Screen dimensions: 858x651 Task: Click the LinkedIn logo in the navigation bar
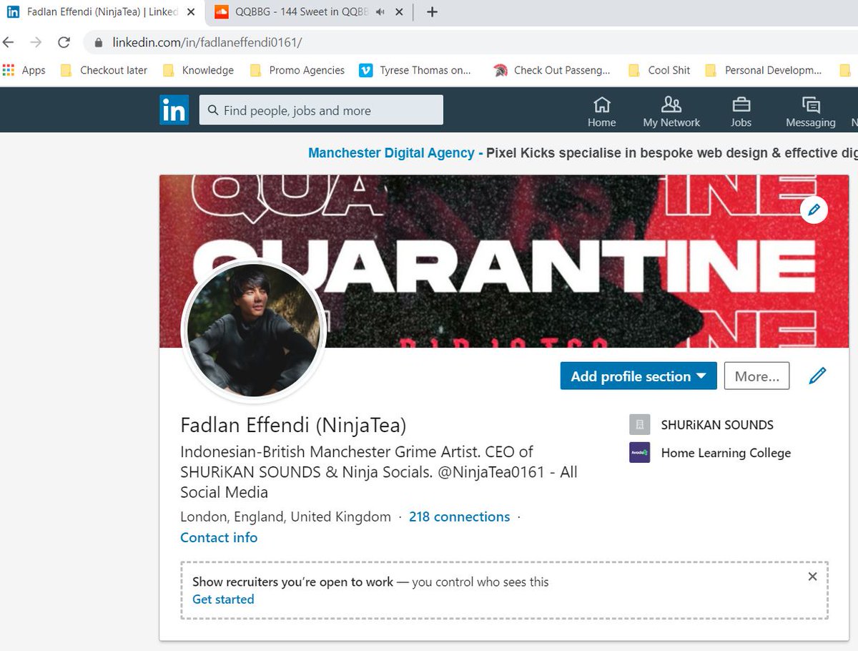174,110
